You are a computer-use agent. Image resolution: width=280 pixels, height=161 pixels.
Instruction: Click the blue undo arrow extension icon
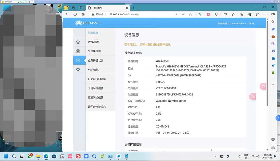coord(200,14)
